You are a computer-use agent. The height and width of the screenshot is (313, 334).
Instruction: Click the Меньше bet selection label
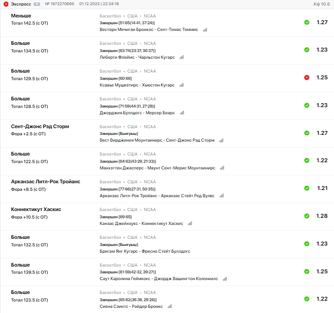[x=21, y=16]
